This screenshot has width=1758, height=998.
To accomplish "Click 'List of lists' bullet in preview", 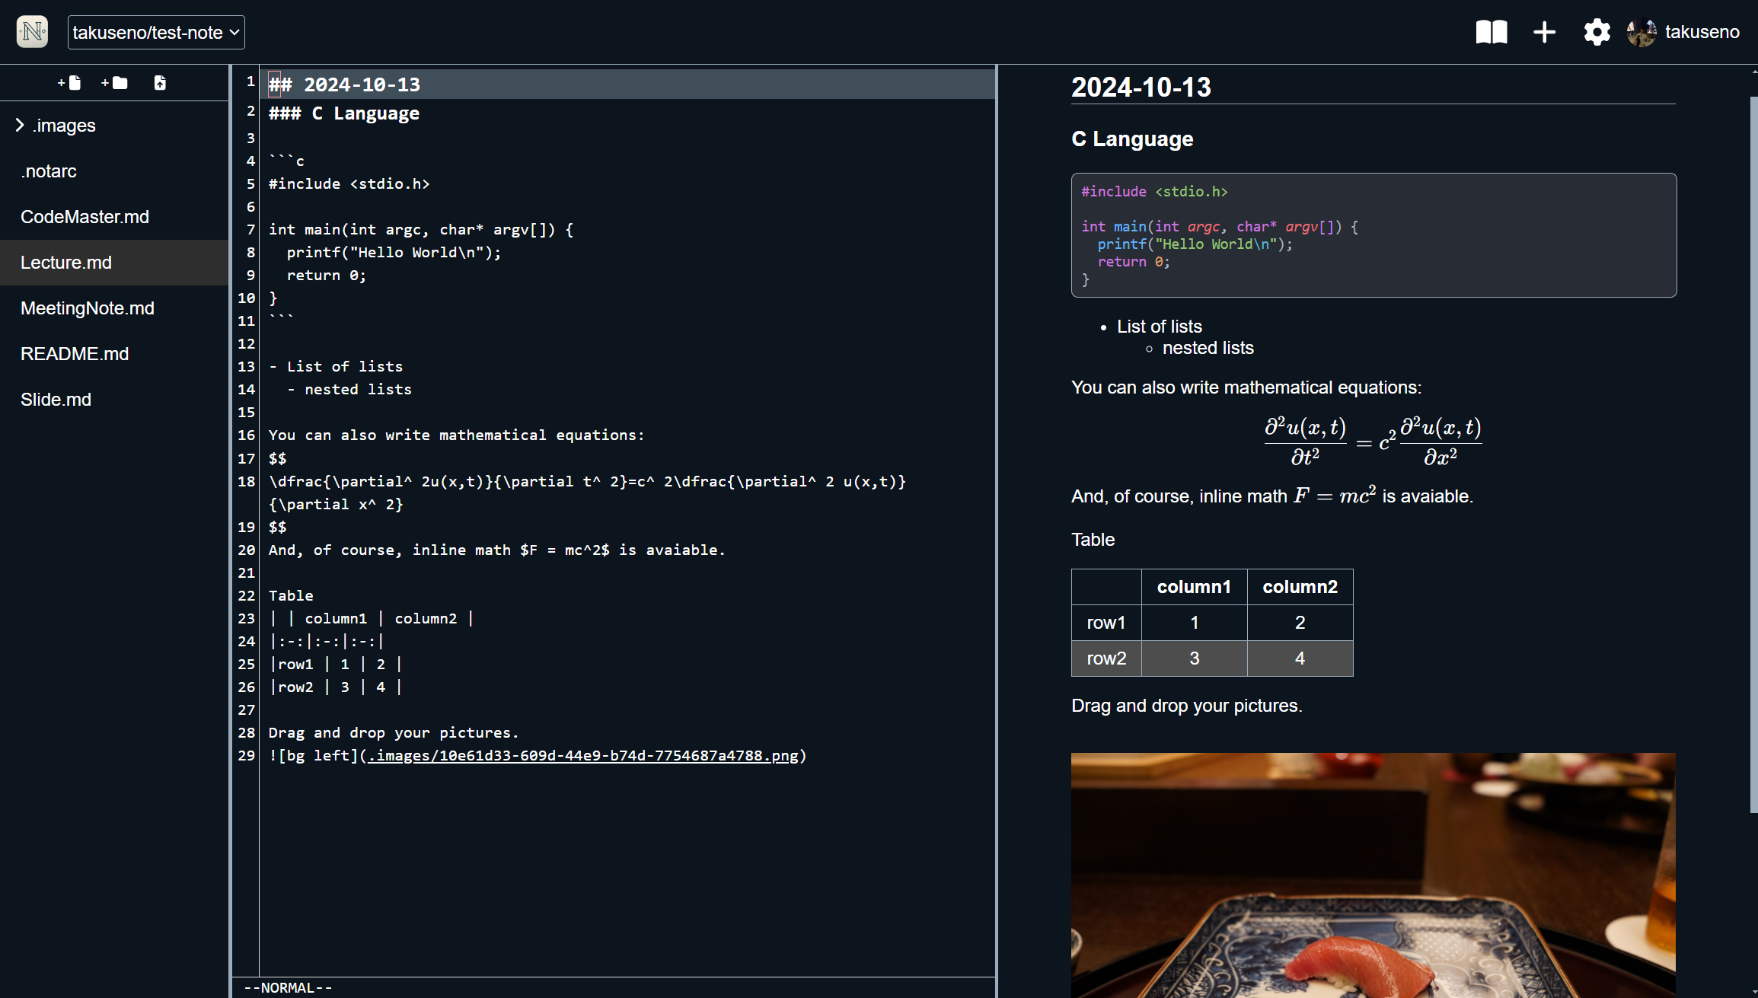I will [1159, 327].
